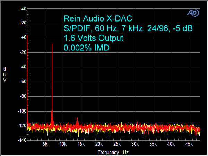Click the -100 y-axis value
This screenshot has height=156, width=208.
click(22, 111)
